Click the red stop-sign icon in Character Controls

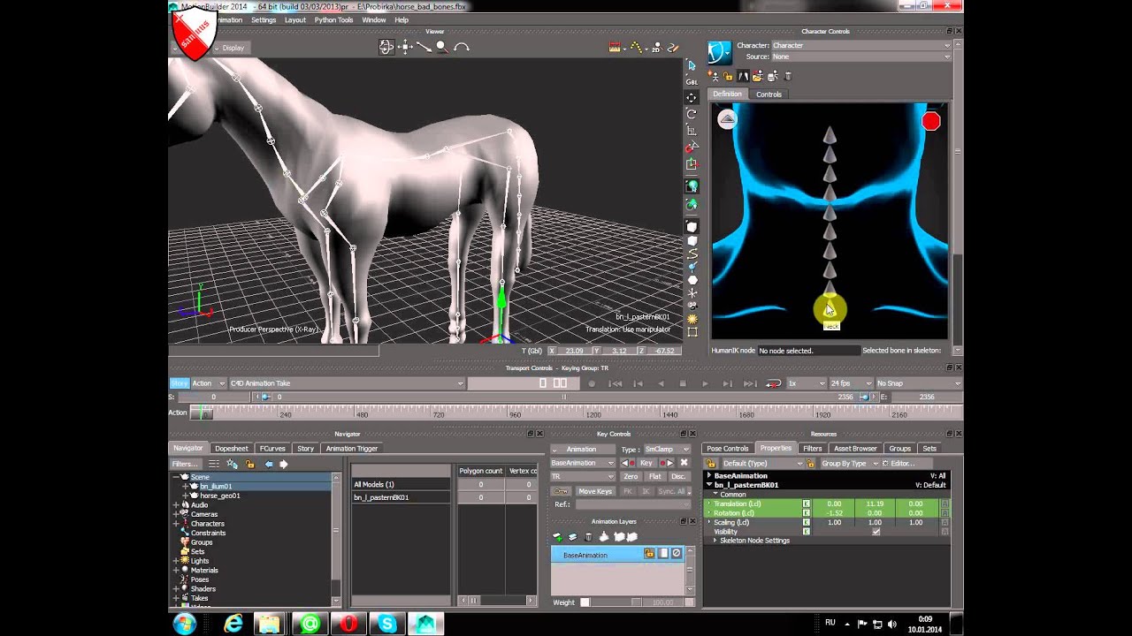930,122
